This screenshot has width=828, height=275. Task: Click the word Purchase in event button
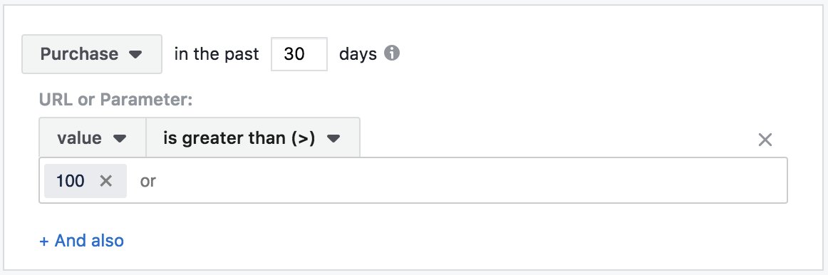click(79, 54)
